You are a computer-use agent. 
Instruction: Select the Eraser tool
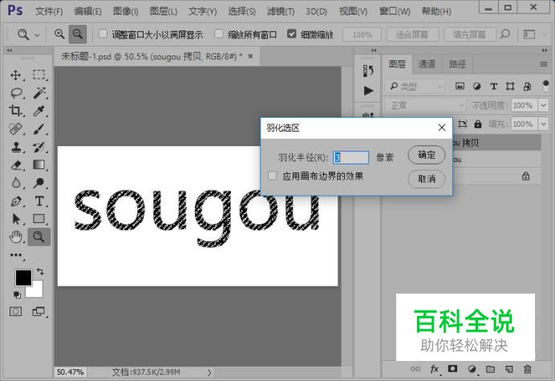[16, 165]
